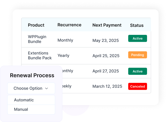Open the Choose Option dropdown
Image resolution: width=168 pixels, height=122 pixels.
click(x=31, y=88)
